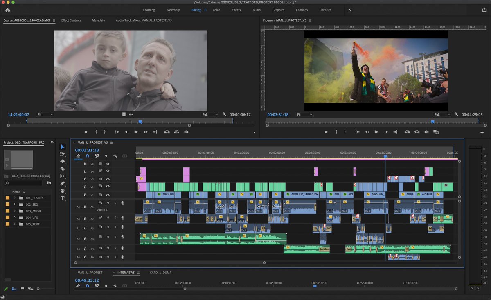Viewport: 491px width, 300px height.
Task: Mute audio track A2
Action: pos(107,218)
